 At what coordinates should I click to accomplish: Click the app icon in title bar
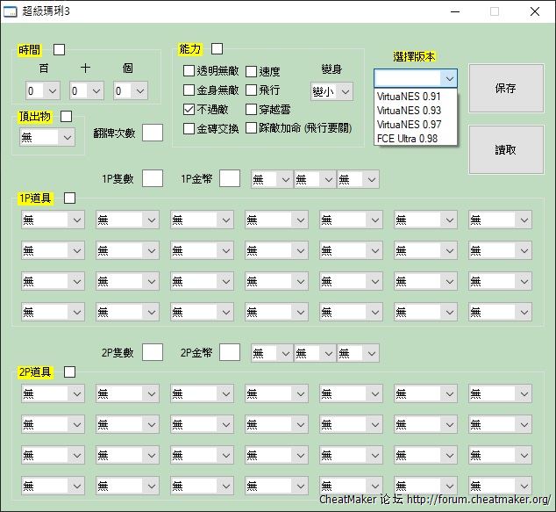tap(11, 12)
